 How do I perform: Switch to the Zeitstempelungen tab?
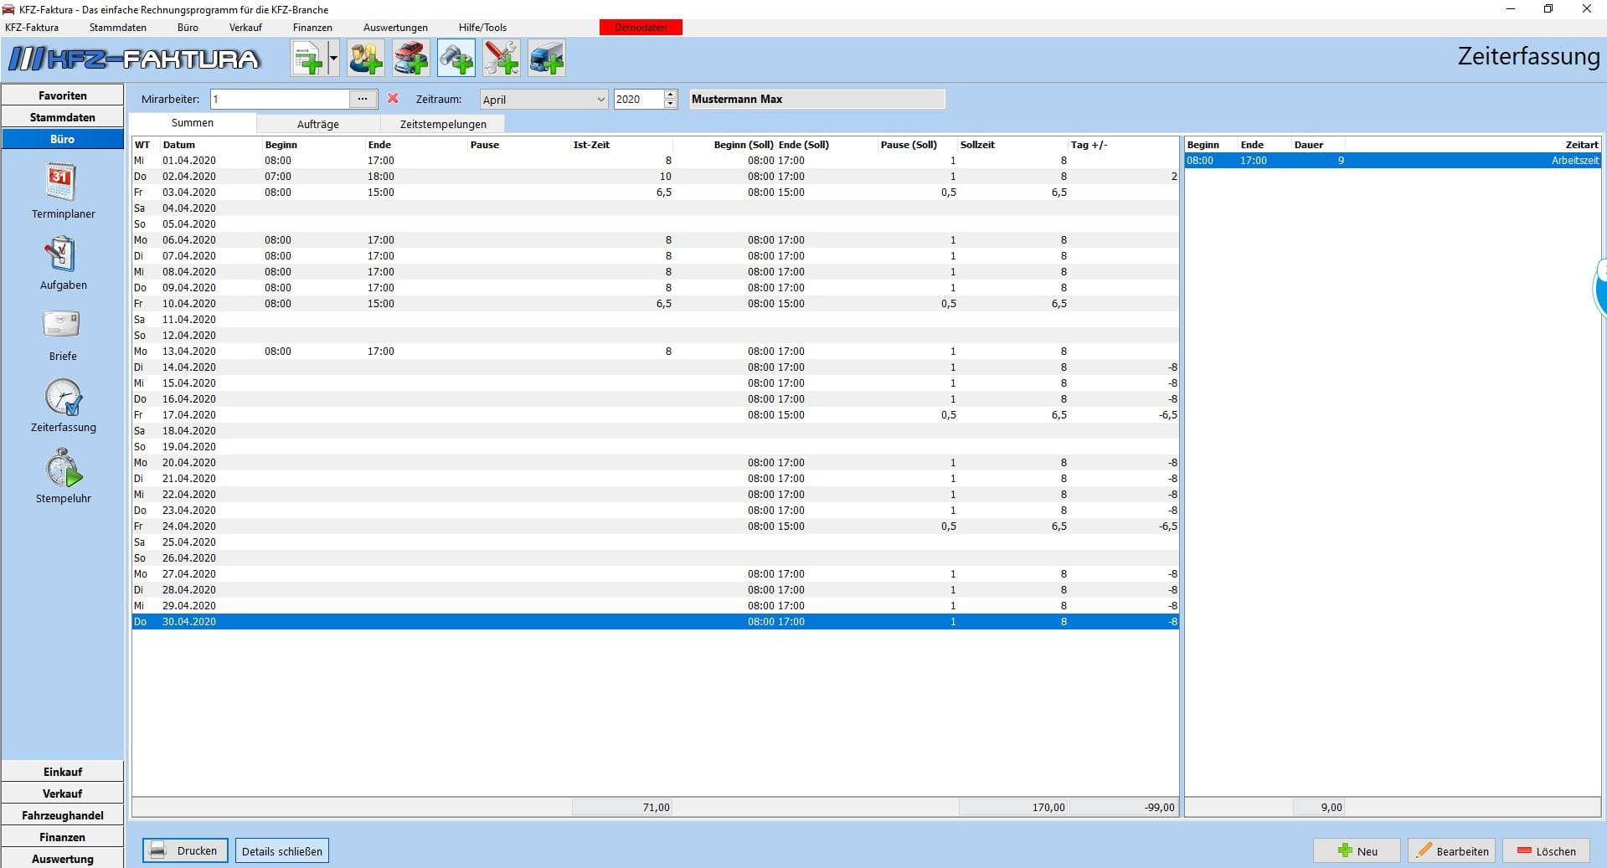tap(443, 124)
